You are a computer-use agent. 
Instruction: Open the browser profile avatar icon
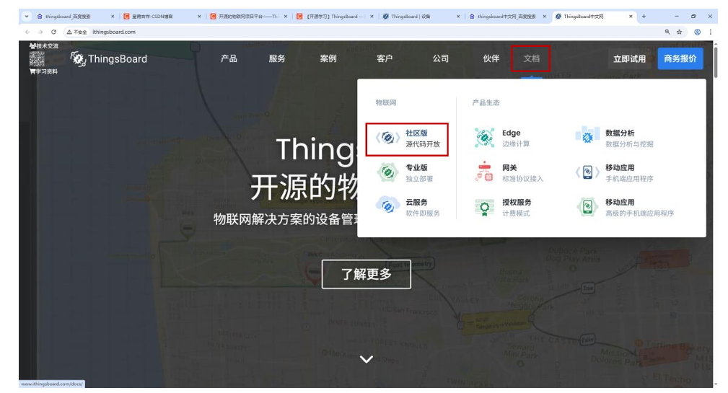pyautogui.click(x=697, y=32)
